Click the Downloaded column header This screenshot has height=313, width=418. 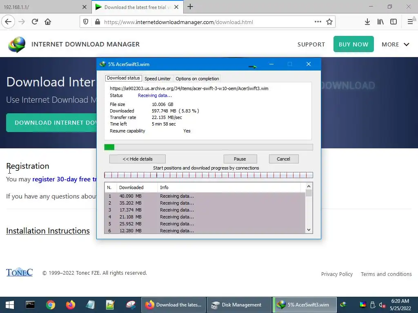(x=137, y=187)
